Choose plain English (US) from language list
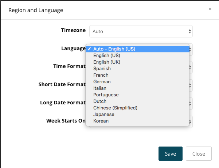Viewport: 219px width, 168px height. tap(137, 56)
